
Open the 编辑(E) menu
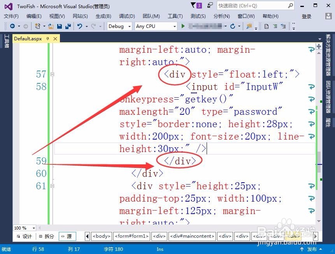click(34, 16)
